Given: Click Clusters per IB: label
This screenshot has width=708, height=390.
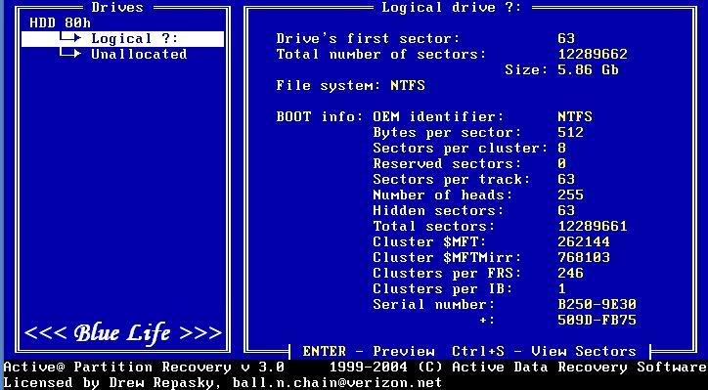Looking at the screenshot, I should 442,288.
